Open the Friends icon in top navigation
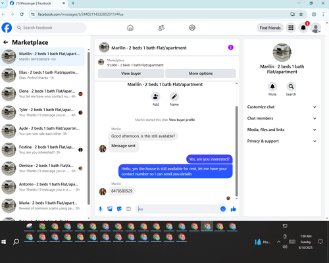Image resolution: width=329 pixels, height=263 pixels. point(161,28)
